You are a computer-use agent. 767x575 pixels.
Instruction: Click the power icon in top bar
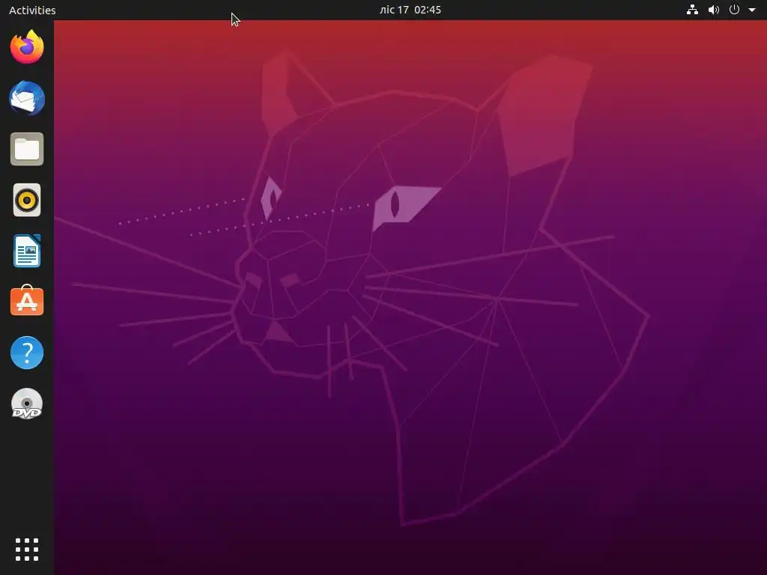click(x=734, y=10)
